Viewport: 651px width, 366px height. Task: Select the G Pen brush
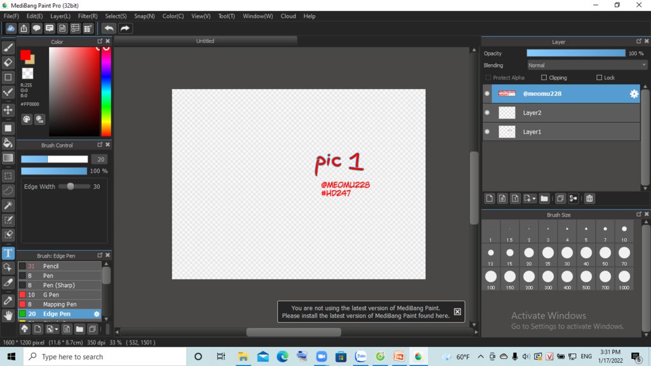coord(60,295)
